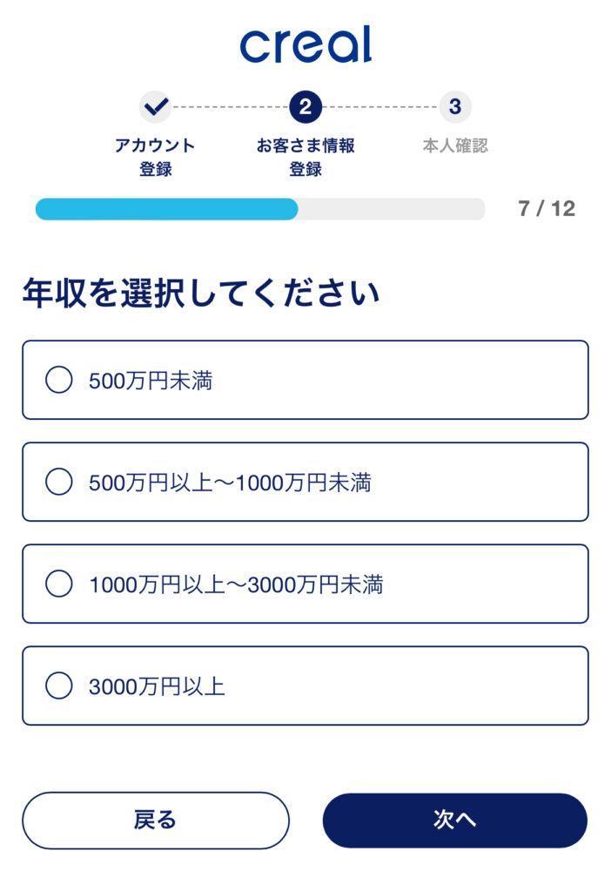The image size is (611, 892).
Task: Click the 3000万円以上 option box
Action: pyautogui.click(x=305, y=686)
